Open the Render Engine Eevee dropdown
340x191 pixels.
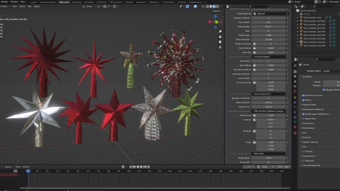(x=331, y=71)
